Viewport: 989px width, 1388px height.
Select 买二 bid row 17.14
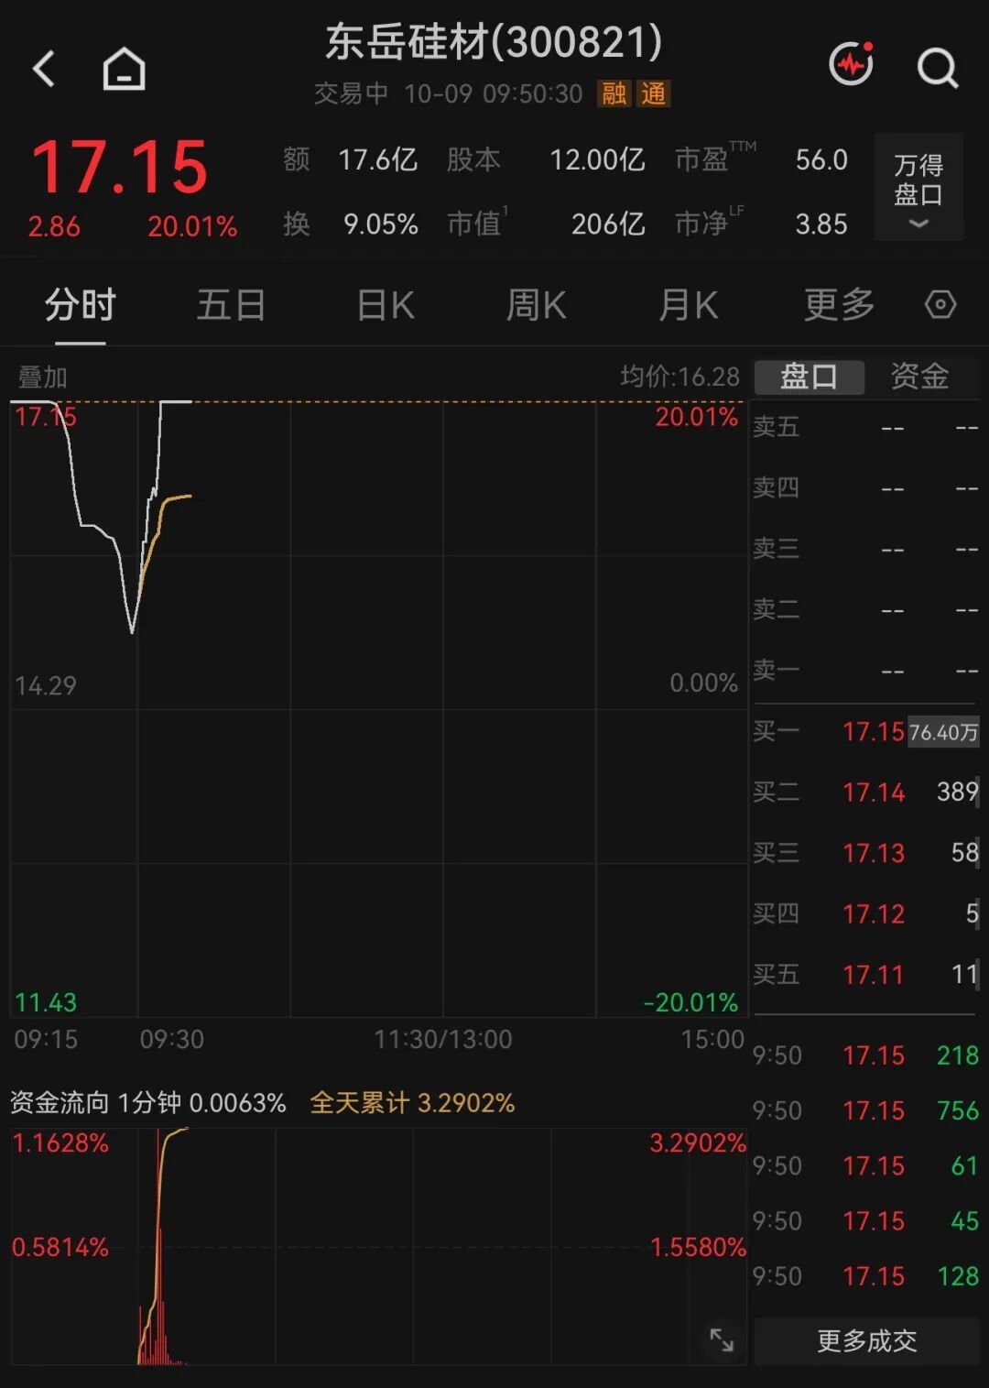pos(866,792)
